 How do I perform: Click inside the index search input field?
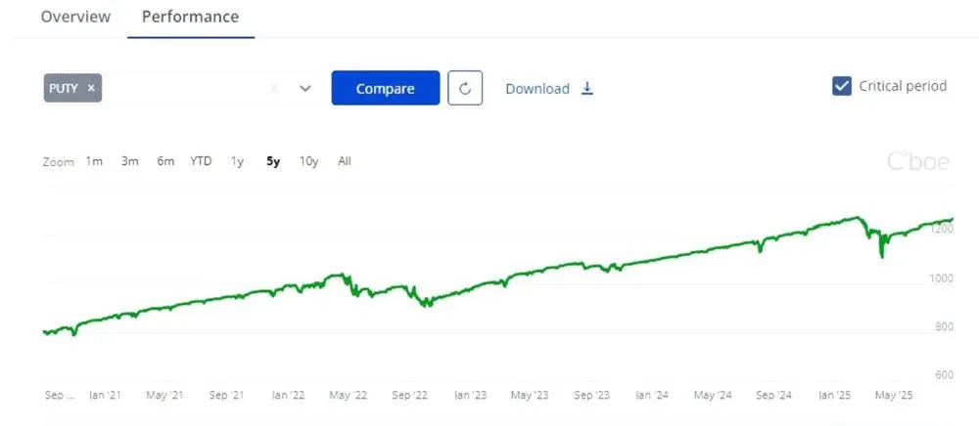pyautogui.click(x=186, y=88)
